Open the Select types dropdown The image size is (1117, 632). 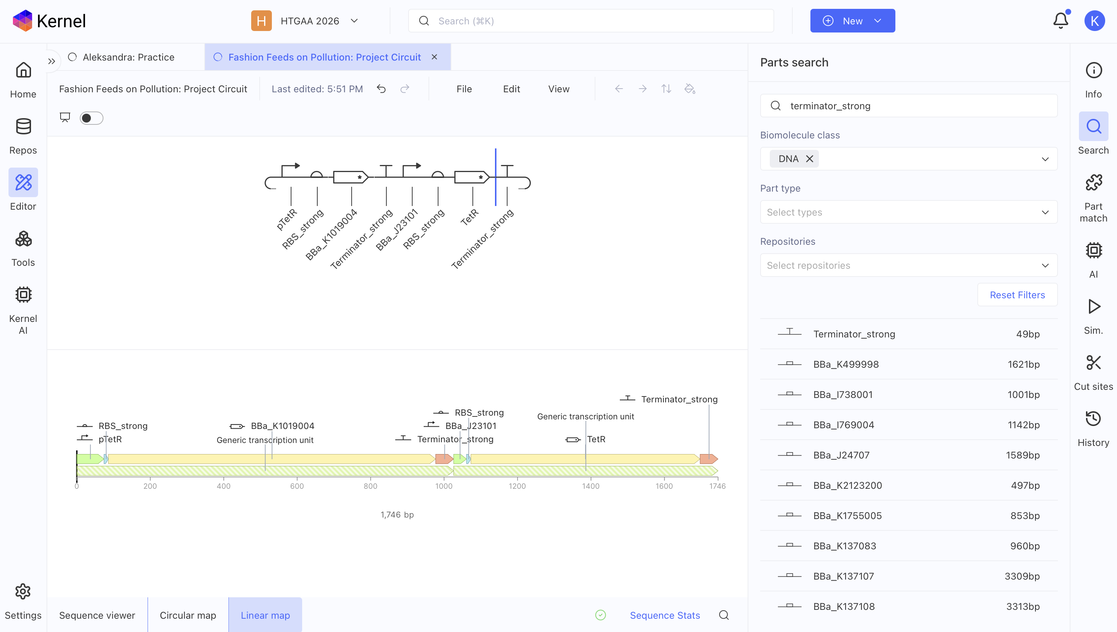click(x=909, y=212)
